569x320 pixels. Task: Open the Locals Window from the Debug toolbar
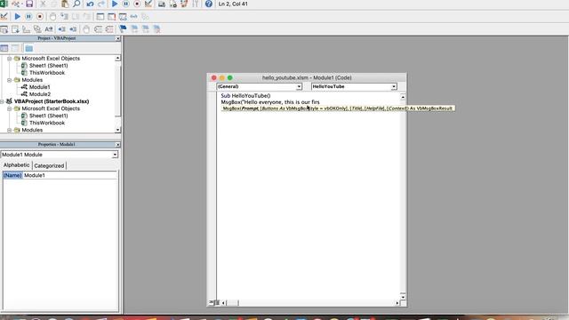point(100,17)
